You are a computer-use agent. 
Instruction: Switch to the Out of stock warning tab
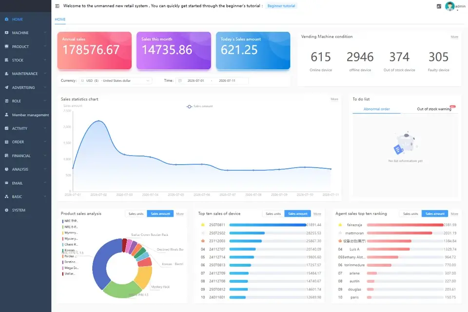coord(434,109)
